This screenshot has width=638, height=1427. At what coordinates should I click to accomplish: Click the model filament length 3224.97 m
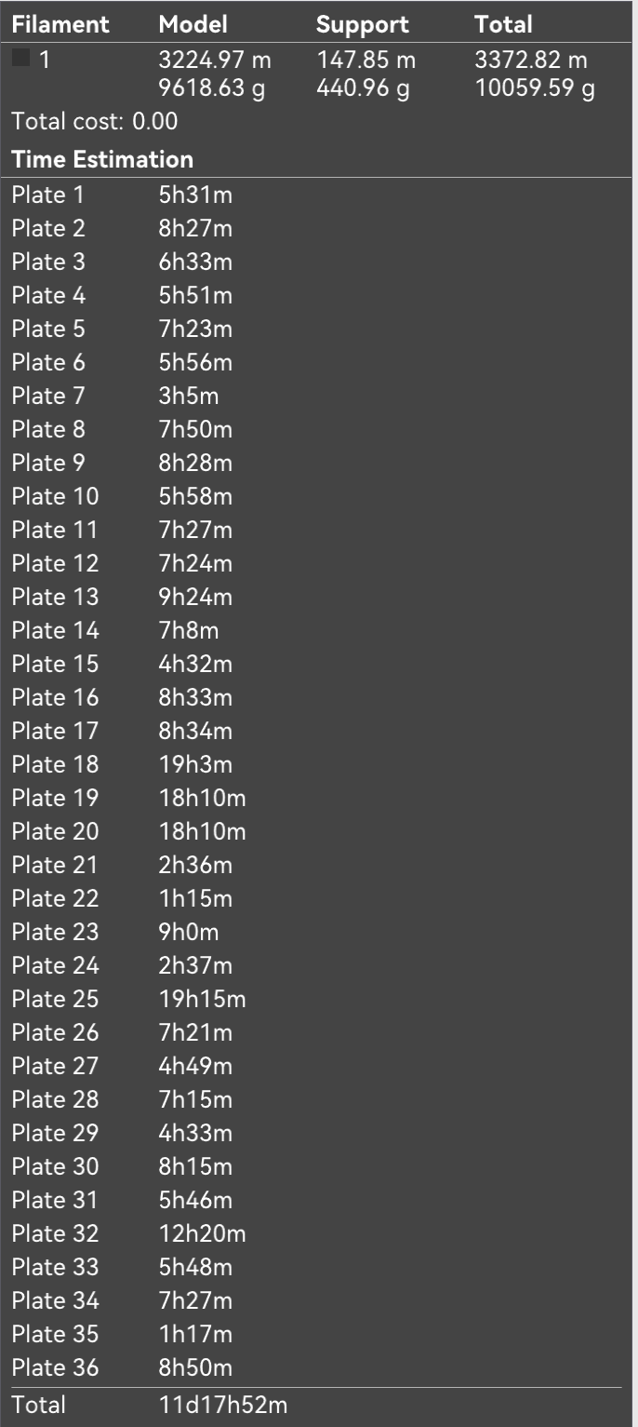pyautogui.click(x=215, y=61)
